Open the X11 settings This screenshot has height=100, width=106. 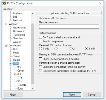[19, 81]
